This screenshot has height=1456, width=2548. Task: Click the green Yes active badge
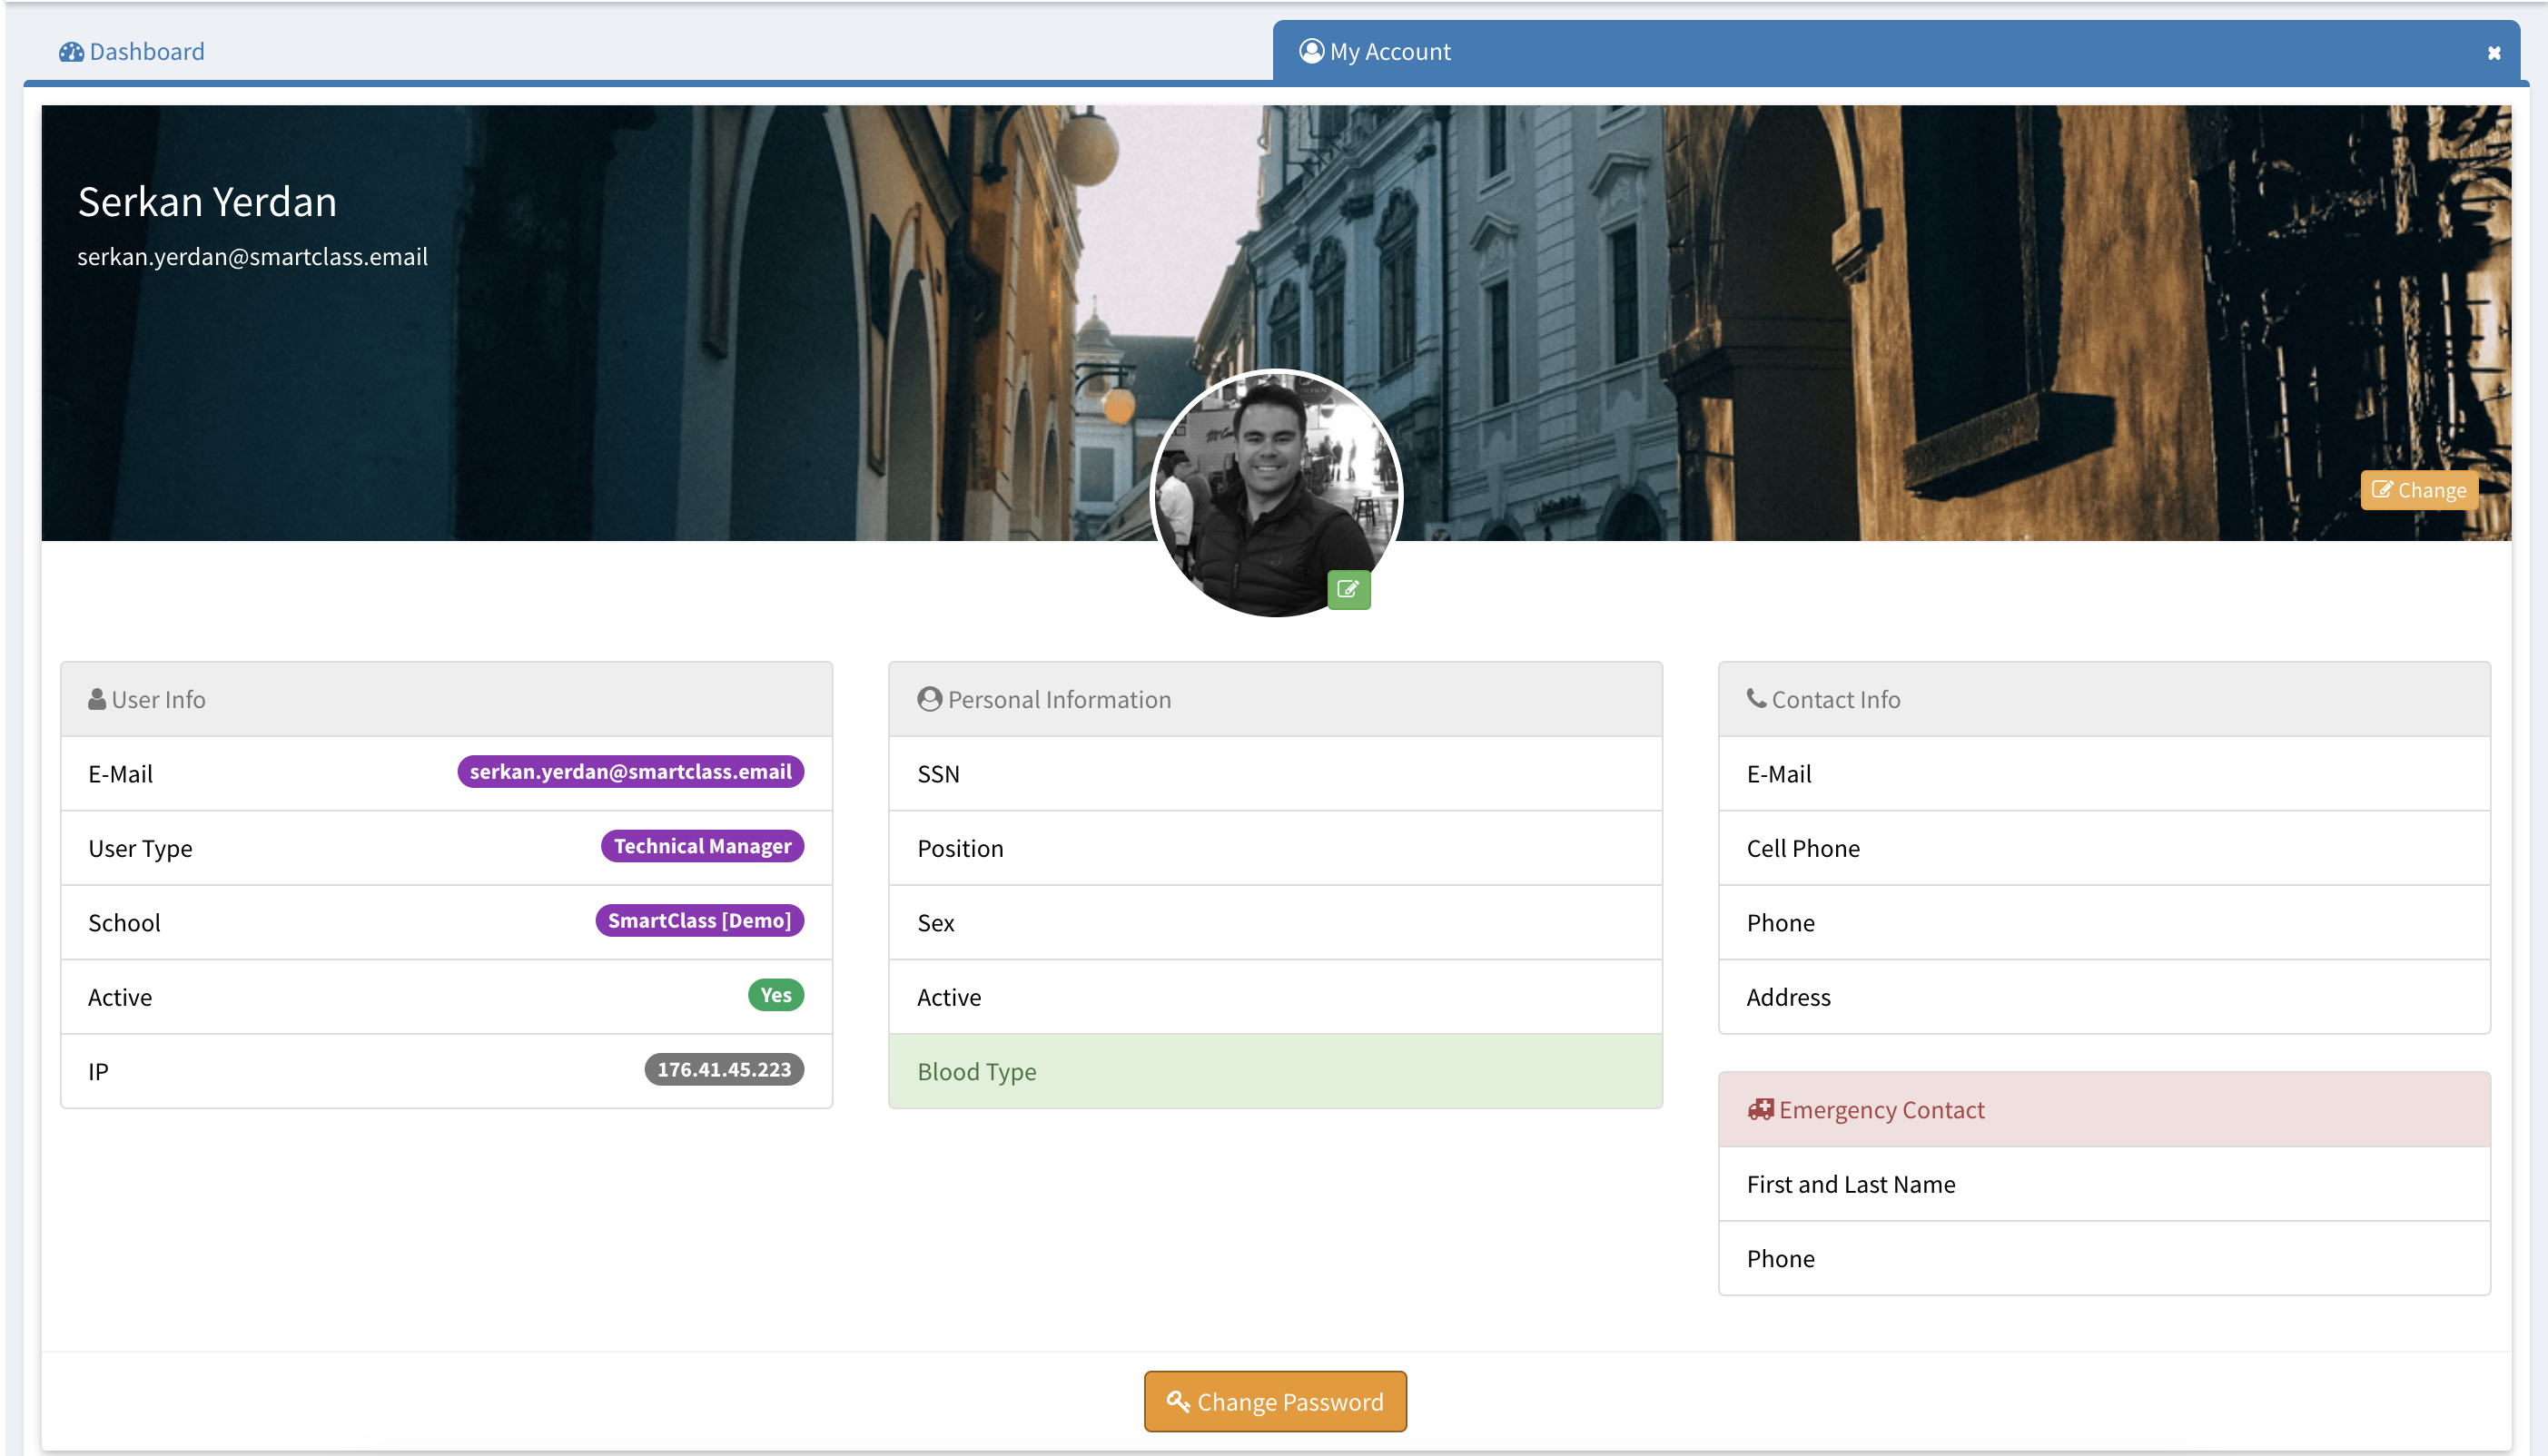[x=775, y=995]
